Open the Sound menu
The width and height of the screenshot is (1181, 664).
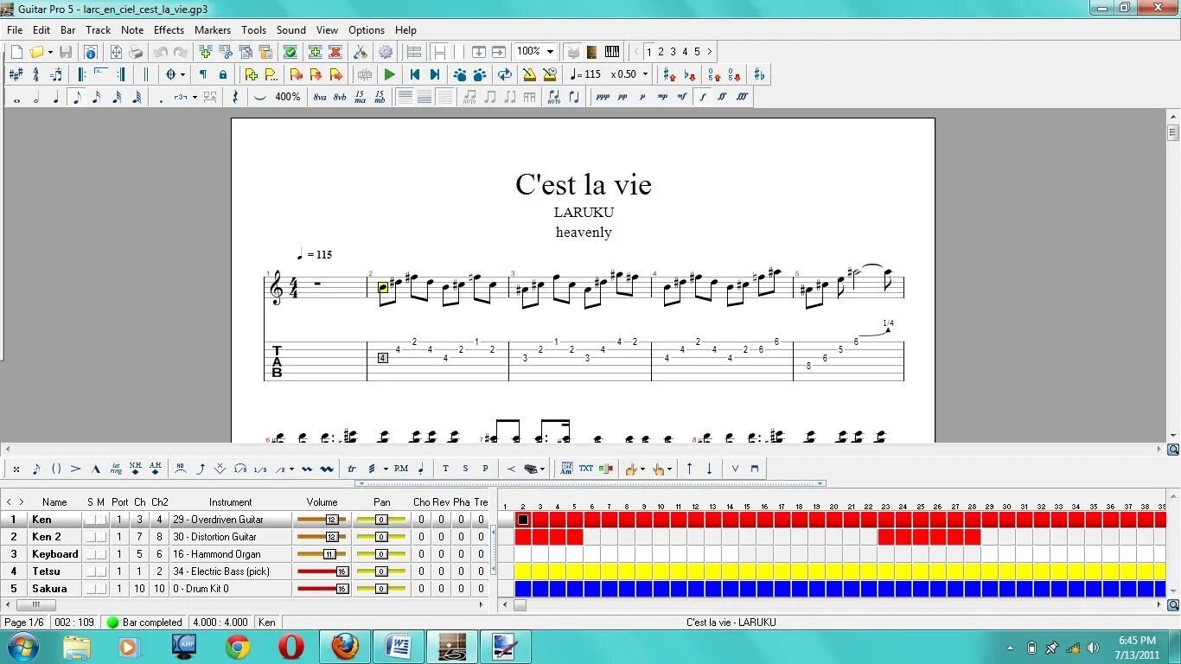coord(291,30)
